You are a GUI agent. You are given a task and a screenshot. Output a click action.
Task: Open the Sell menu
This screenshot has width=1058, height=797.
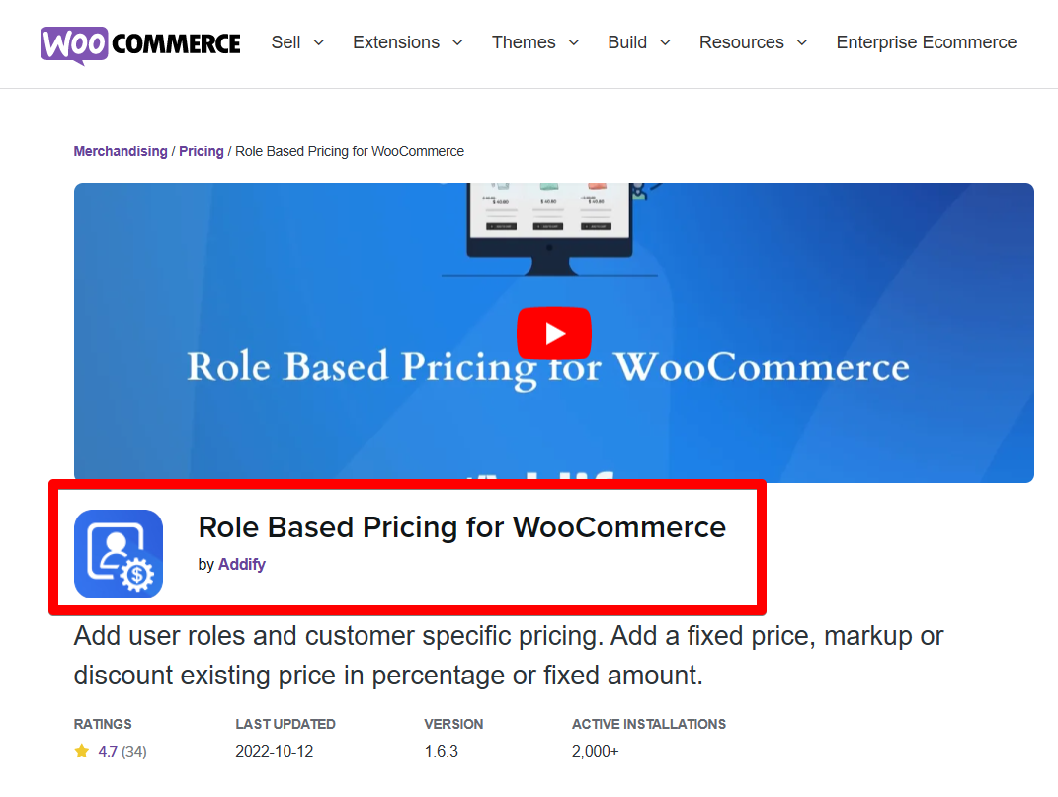click(x=286, y=42)
